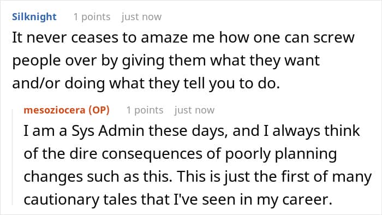Open mesoziocera's 'just now' timestamp permalink

click(194, 110)
